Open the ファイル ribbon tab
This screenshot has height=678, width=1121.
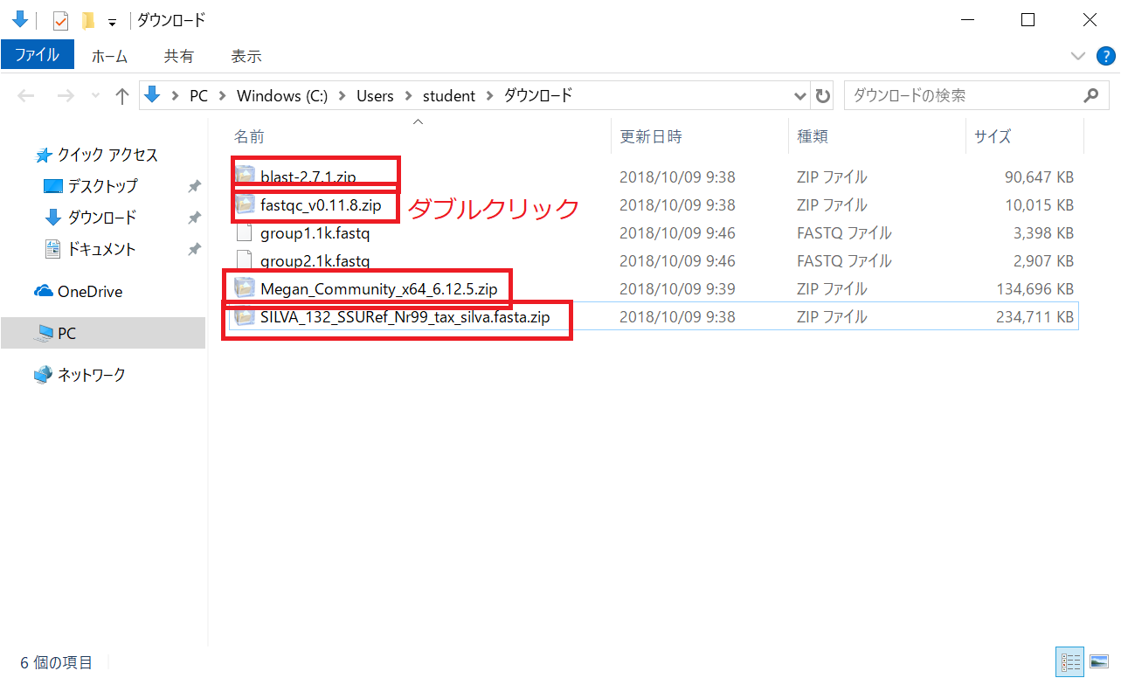point(37,55)
